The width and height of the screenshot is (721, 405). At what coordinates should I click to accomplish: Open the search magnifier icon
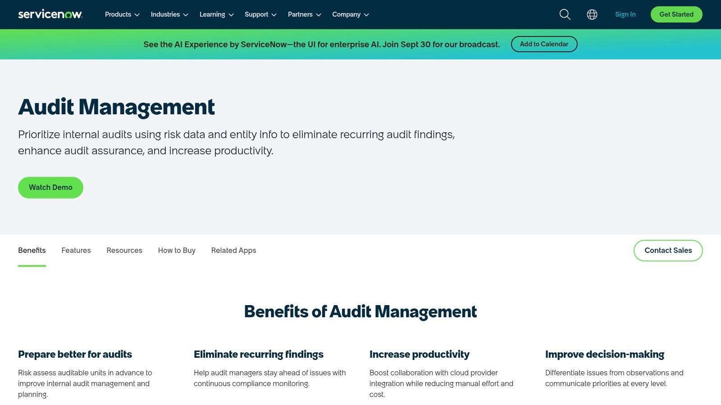pos(565,14)
